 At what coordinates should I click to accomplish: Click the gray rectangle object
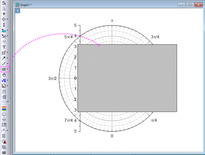coord(127,78)
